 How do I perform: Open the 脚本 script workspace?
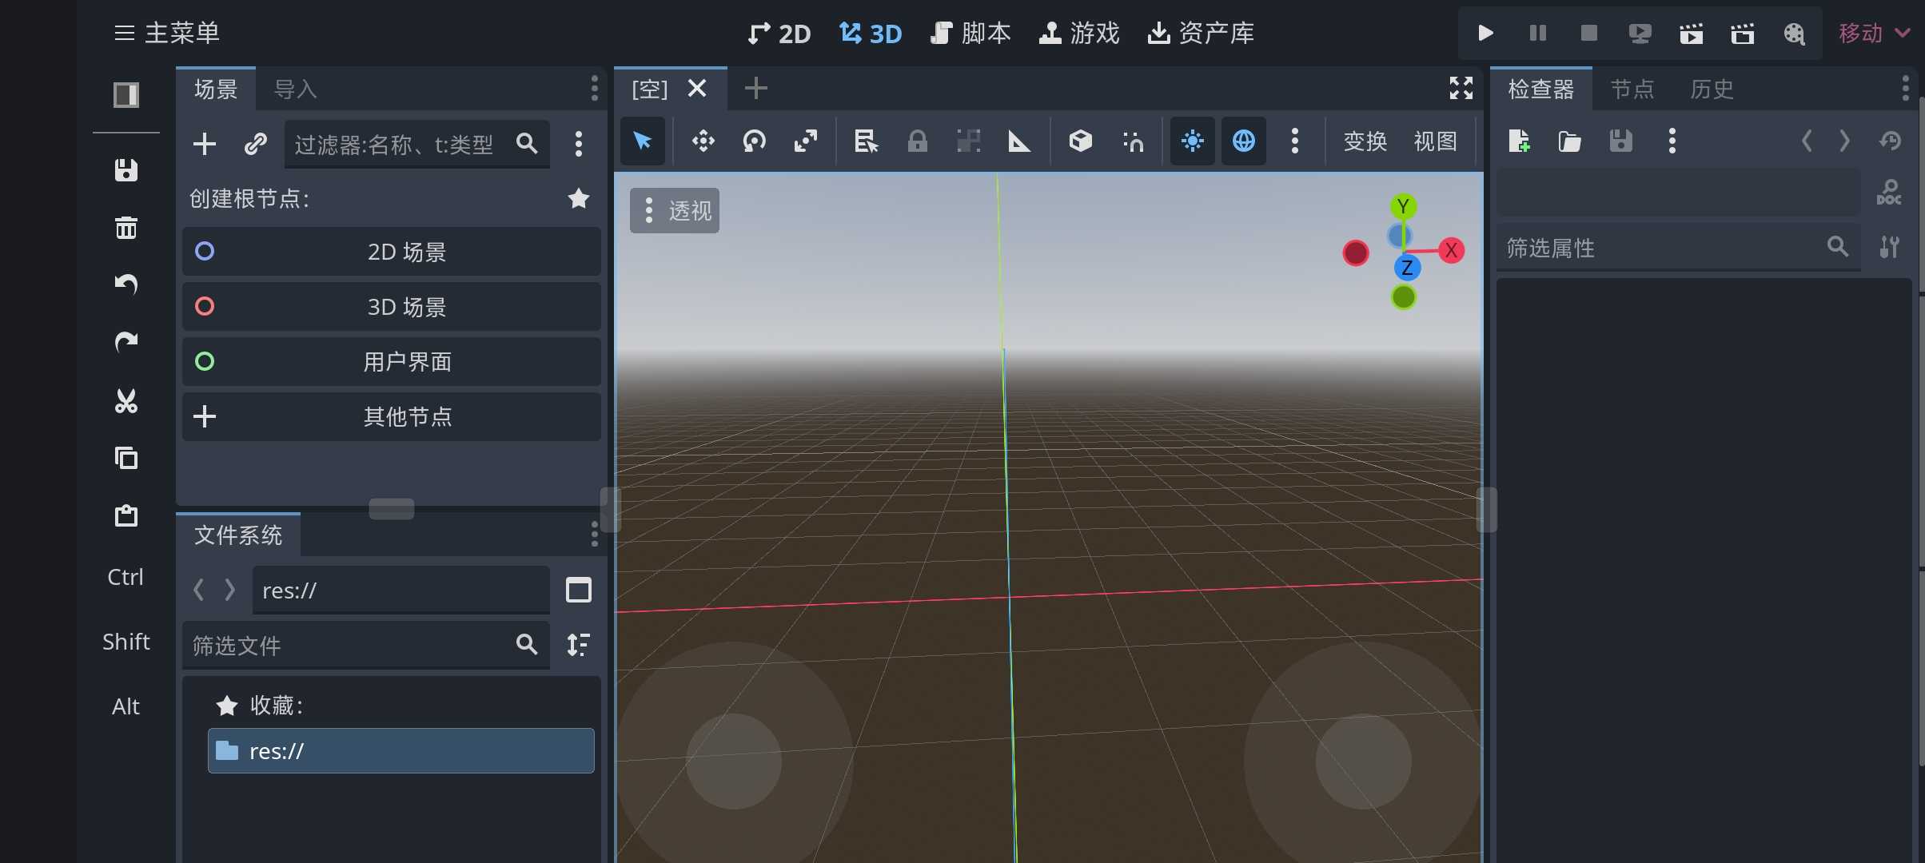tap(970, 33)
